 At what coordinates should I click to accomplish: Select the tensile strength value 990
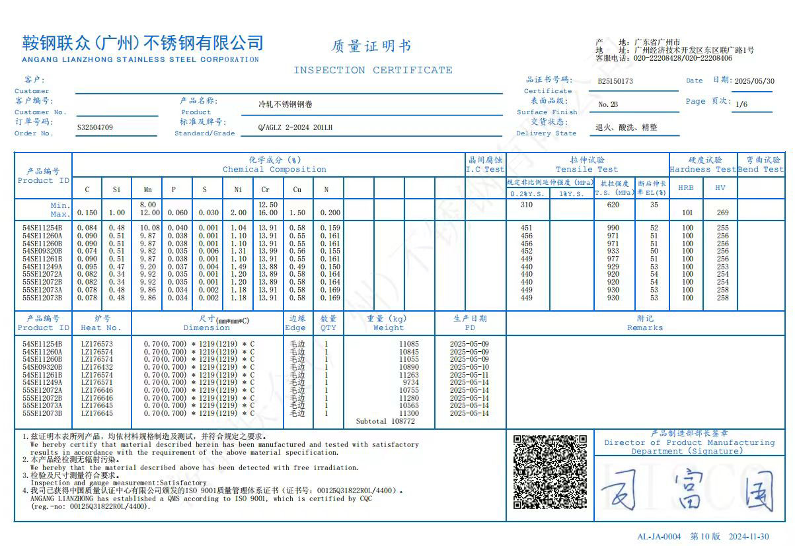(613, 228)
